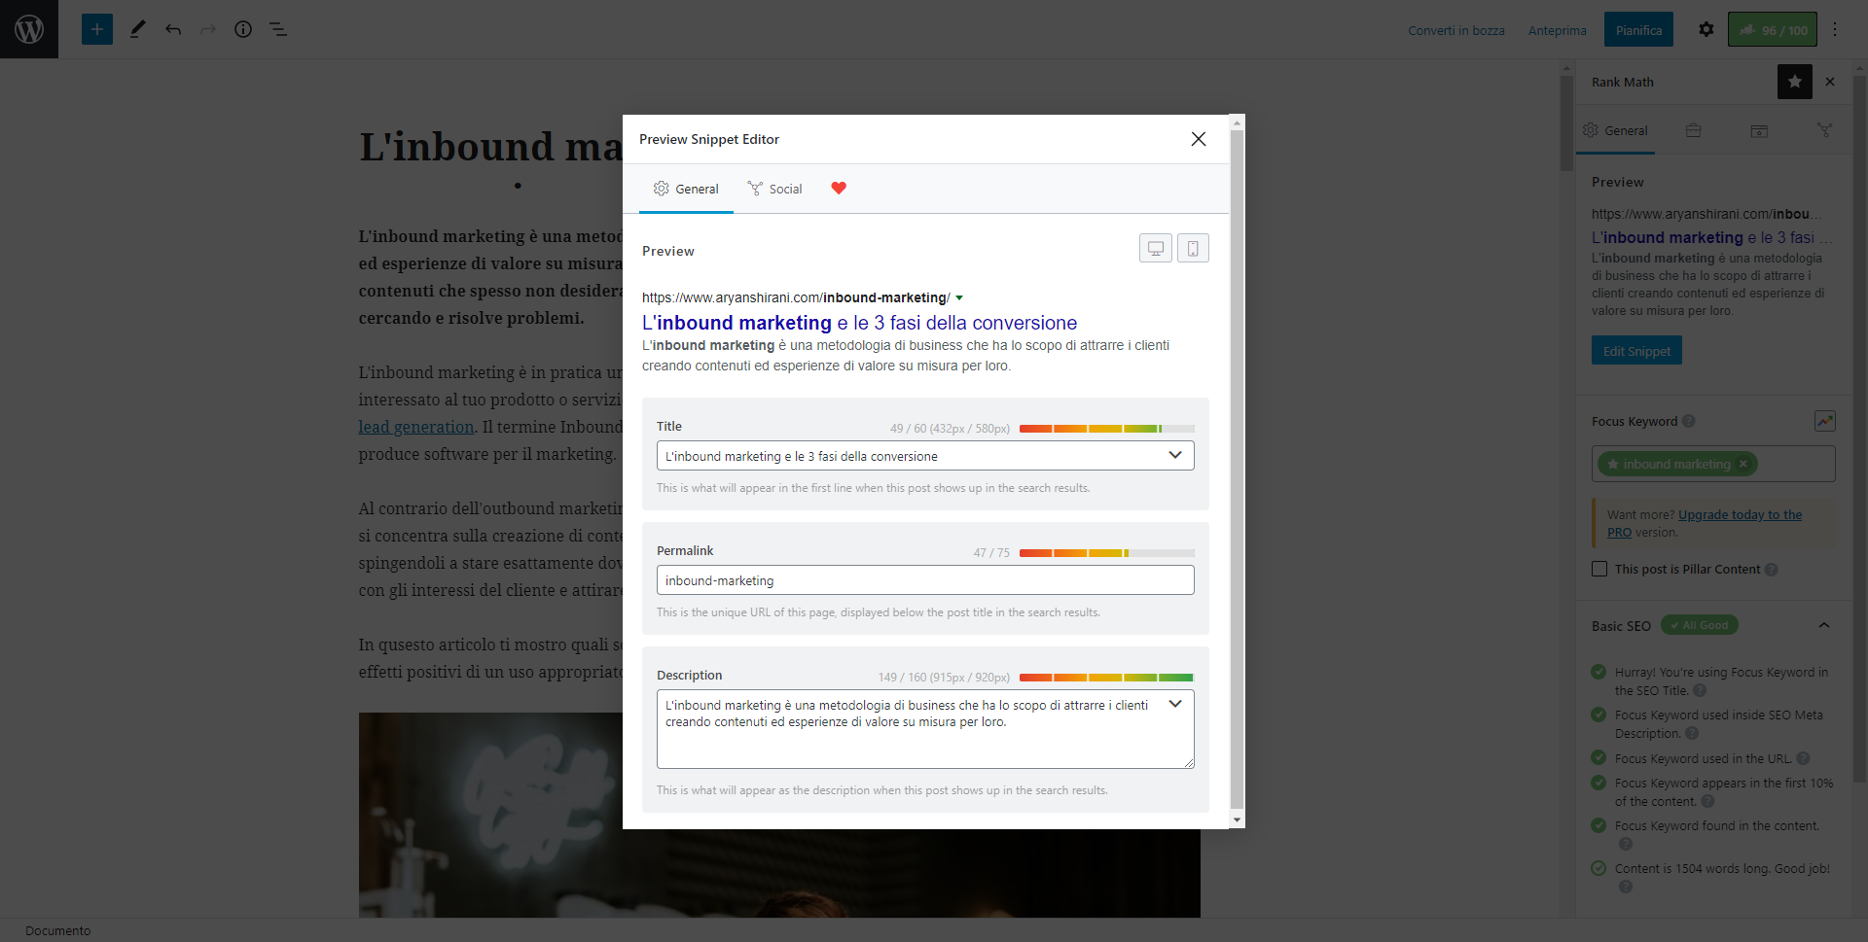Click the WordPress logo icon
Image resolution: width=1868 pixels, height=942 pixels.
(29, 29)
